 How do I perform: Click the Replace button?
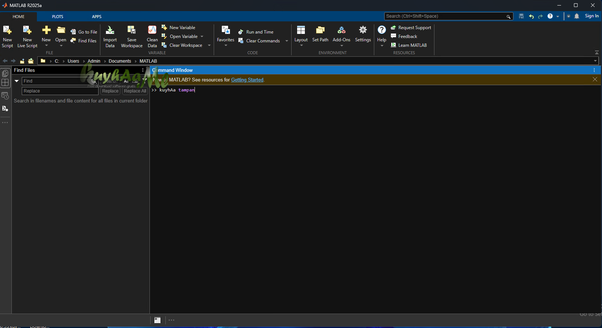pyautogui.click(x=110, y=91)
